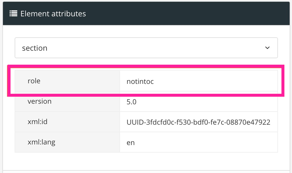
Task: Click the "notintoc" attribute value
Action: point(140,82)
